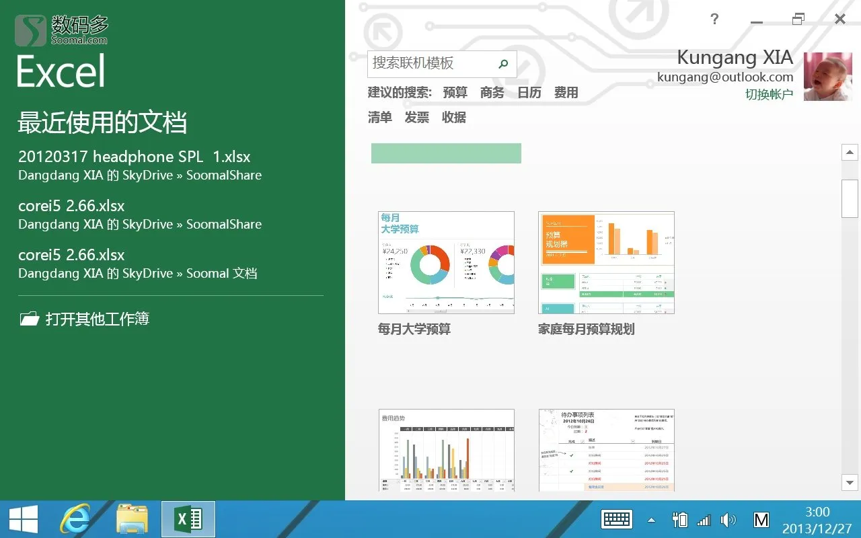
Task: Open the 每月大学预算 template thumbnail
Action: [x=446, y=262]
